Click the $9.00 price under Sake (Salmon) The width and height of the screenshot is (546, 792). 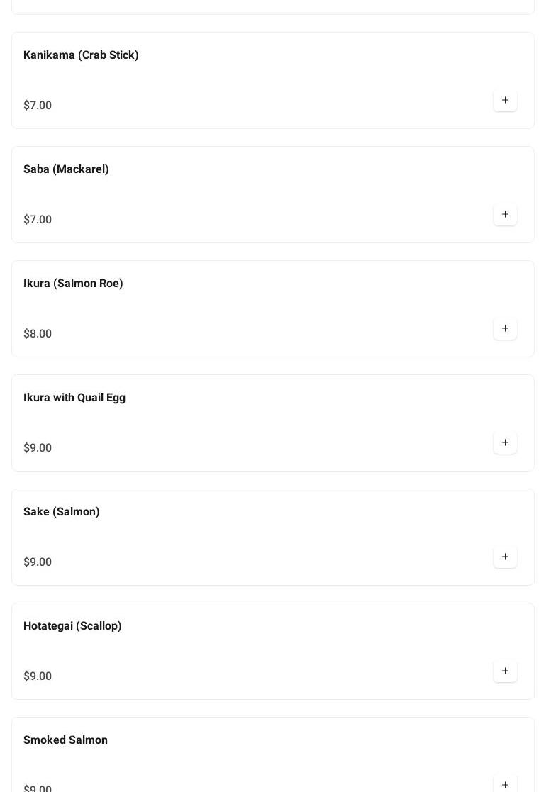(x=38, y=562)
